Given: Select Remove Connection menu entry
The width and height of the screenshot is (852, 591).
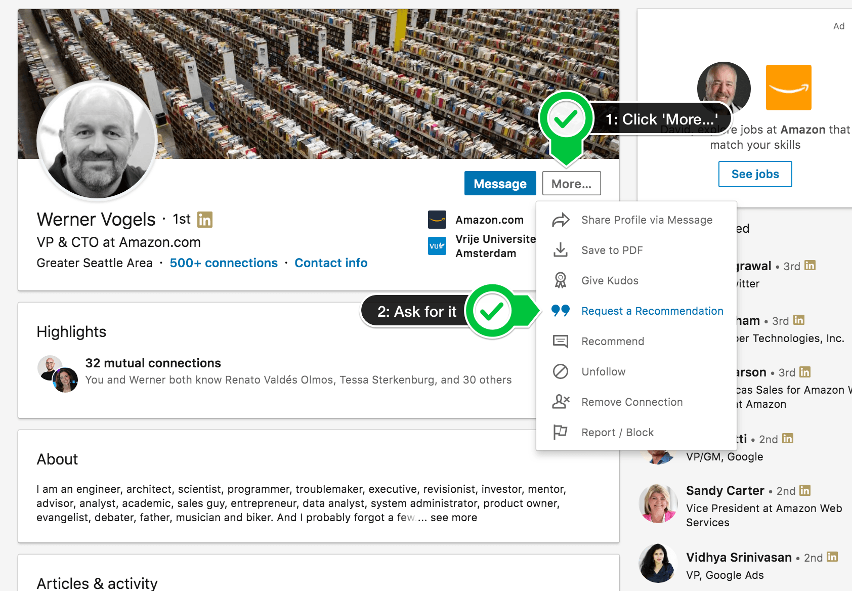Looking at the screenshot, I should [x=636, y=402].
